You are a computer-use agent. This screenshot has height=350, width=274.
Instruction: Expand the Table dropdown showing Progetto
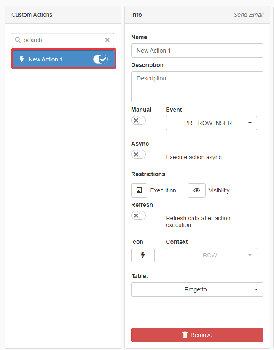(197, 289)
